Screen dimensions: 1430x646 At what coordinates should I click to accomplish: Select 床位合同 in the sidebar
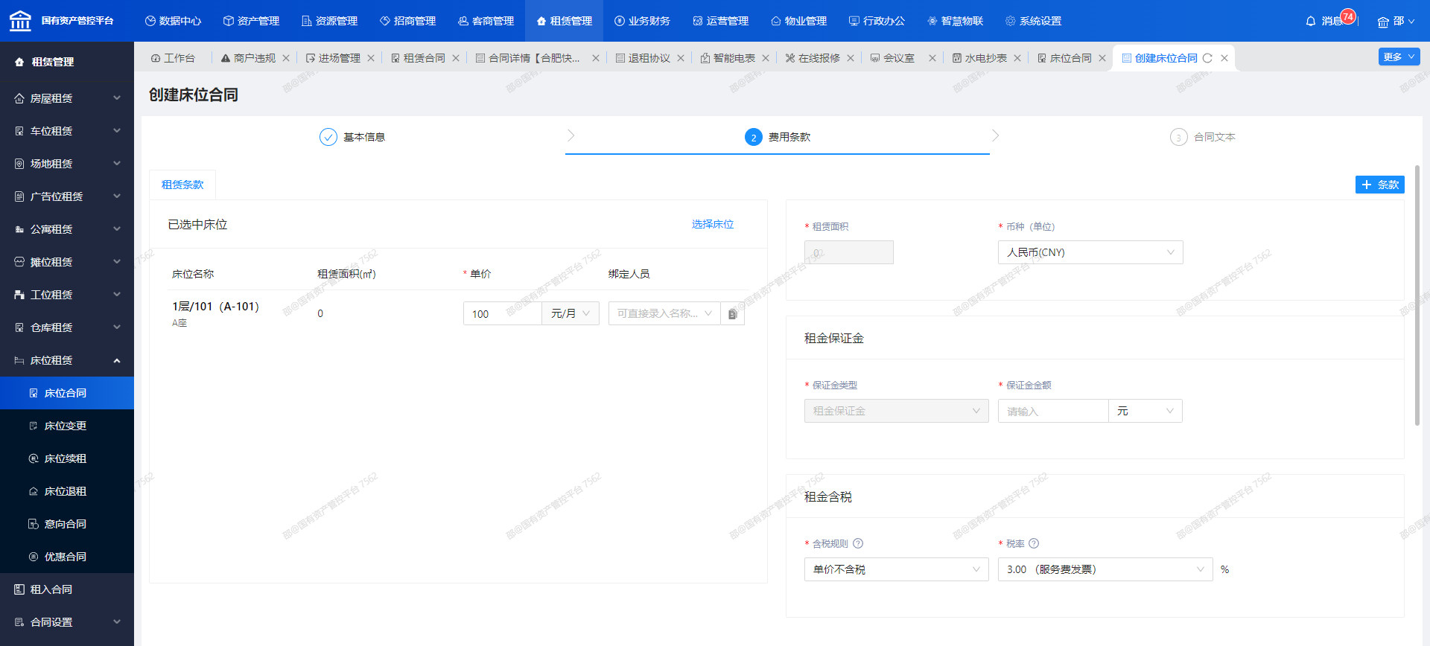pyautogui.click(x=67, y=393)
